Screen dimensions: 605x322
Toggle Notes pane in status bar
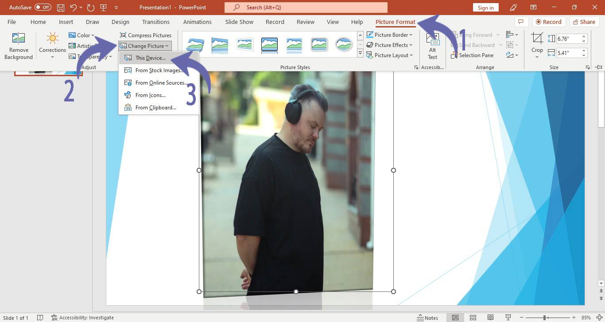[x=428, y=318]
